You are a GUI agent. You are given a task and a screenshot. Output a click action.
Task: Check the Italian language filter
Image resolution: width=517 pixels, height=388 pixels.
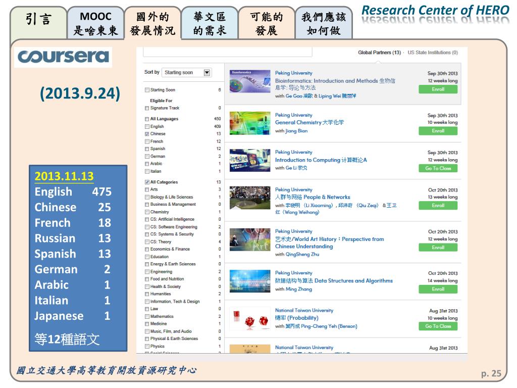[x=147, y=171]
